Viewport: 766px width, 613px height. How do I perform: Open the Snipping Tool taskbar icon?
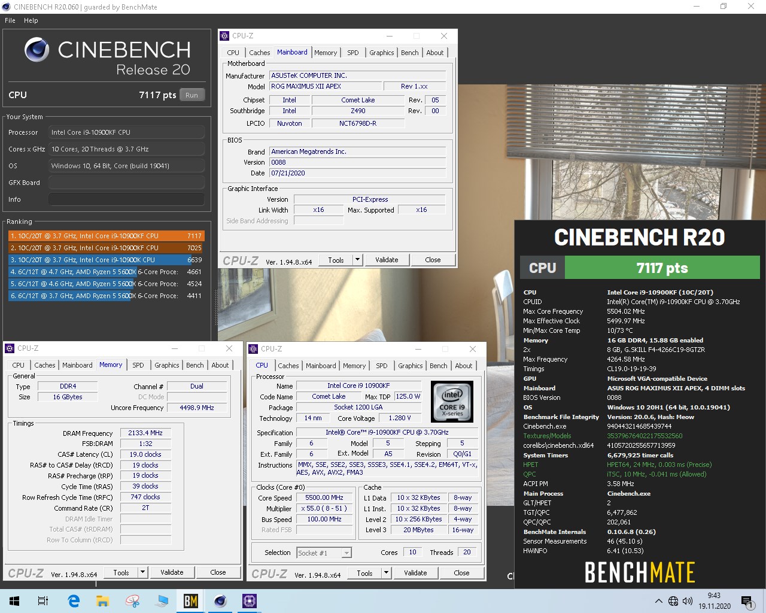pos(132,601)
